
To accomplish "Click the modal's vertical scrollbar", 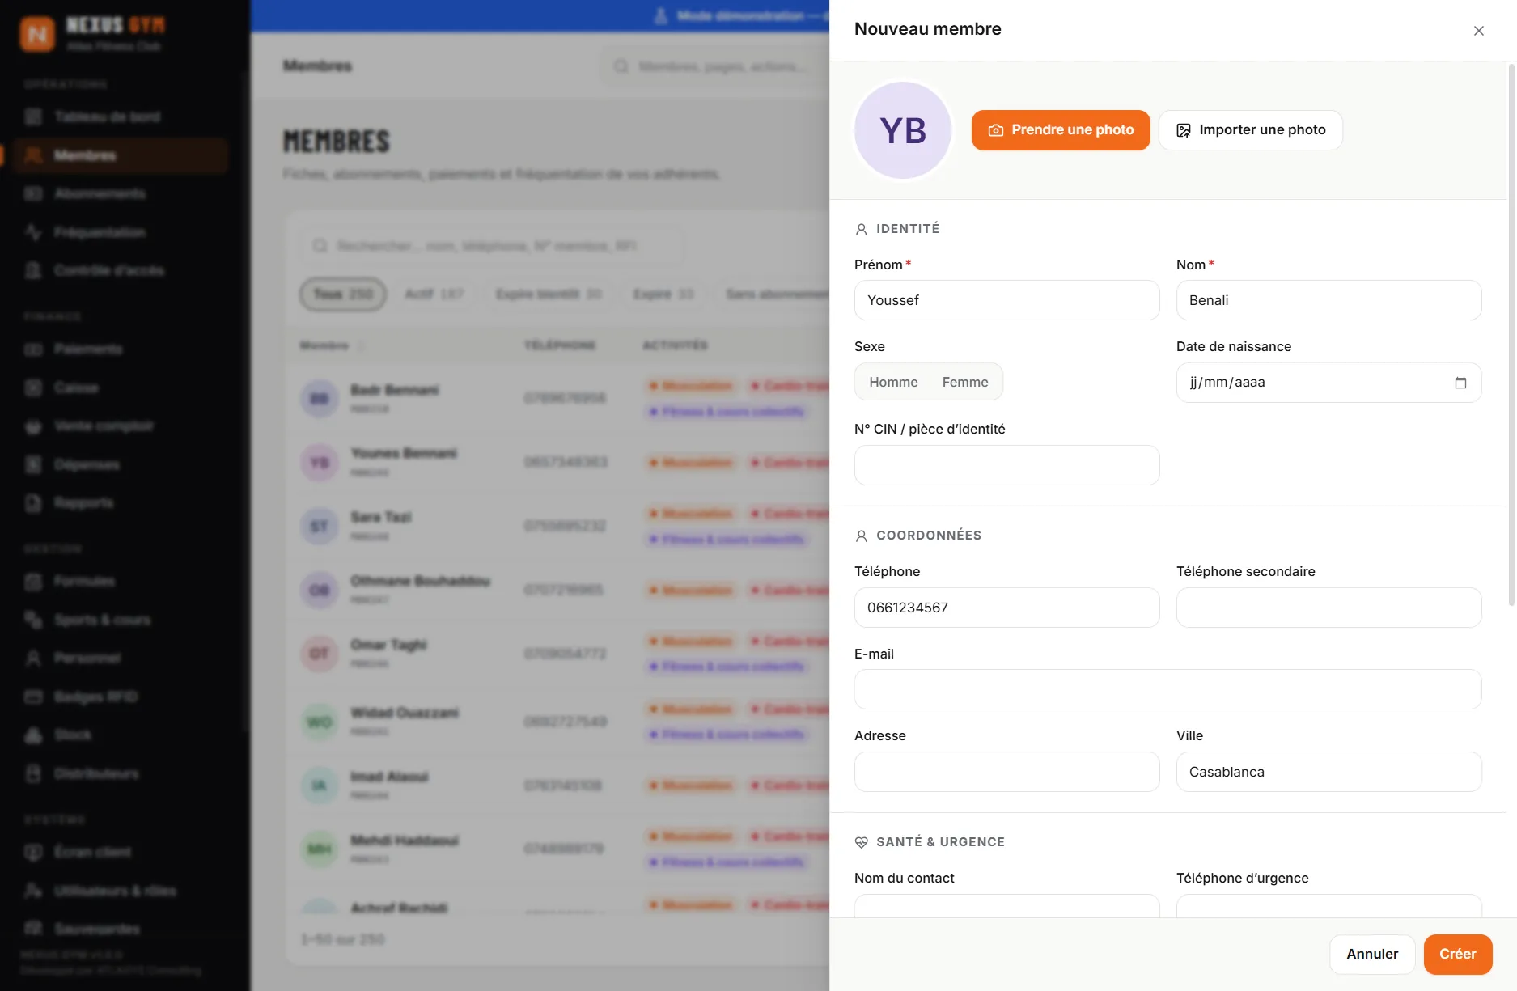I will tap(1511, 334).
